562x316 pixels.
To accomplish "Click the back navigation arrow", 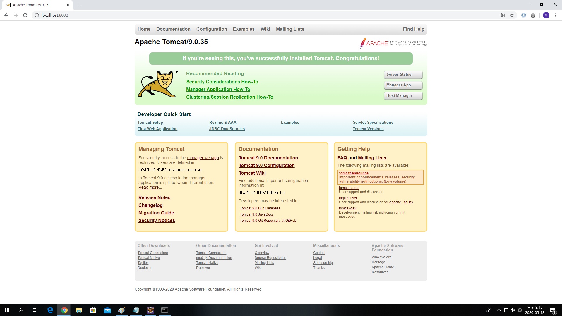I will [6, 15].
